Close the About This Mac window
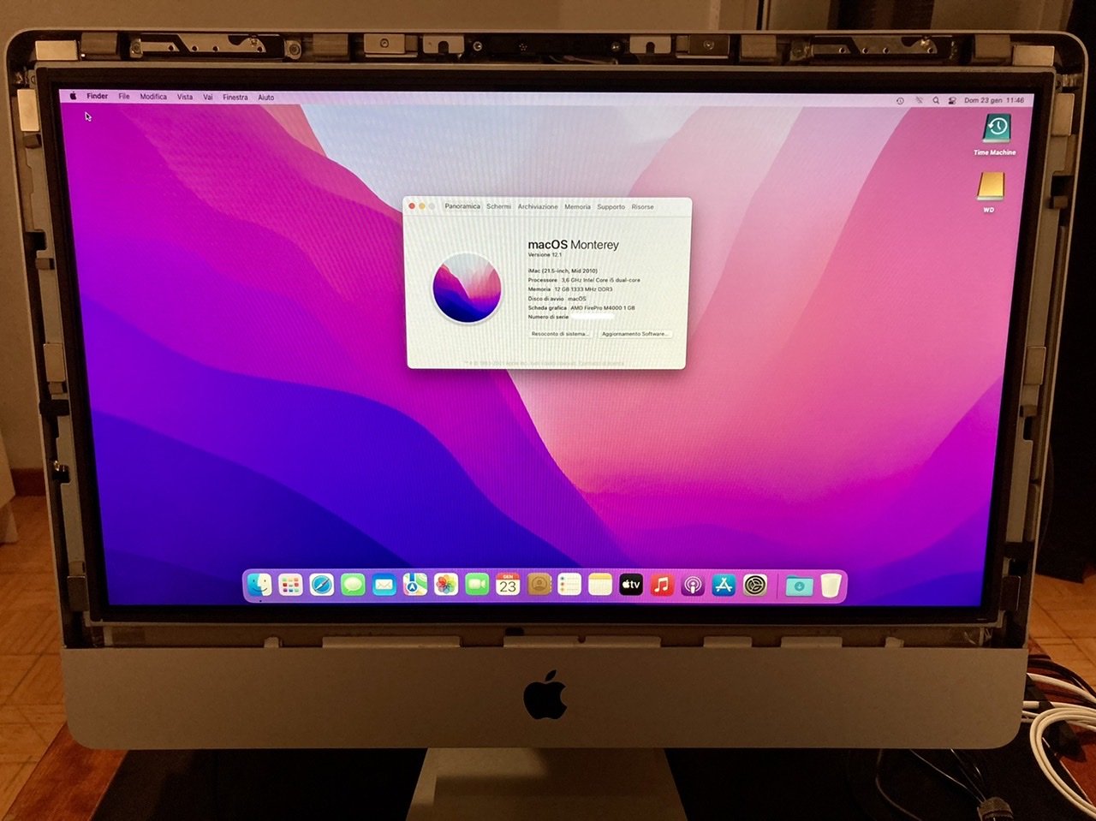Viewport: 1096px width, 821px height. tap(412, 206)
